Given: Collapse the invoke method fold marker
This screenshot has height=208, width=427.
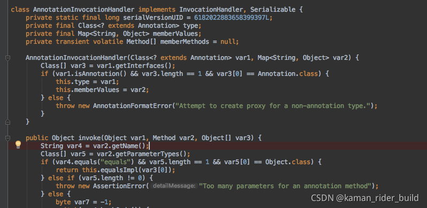Looking at the screenshot, I should coord(7,138).
